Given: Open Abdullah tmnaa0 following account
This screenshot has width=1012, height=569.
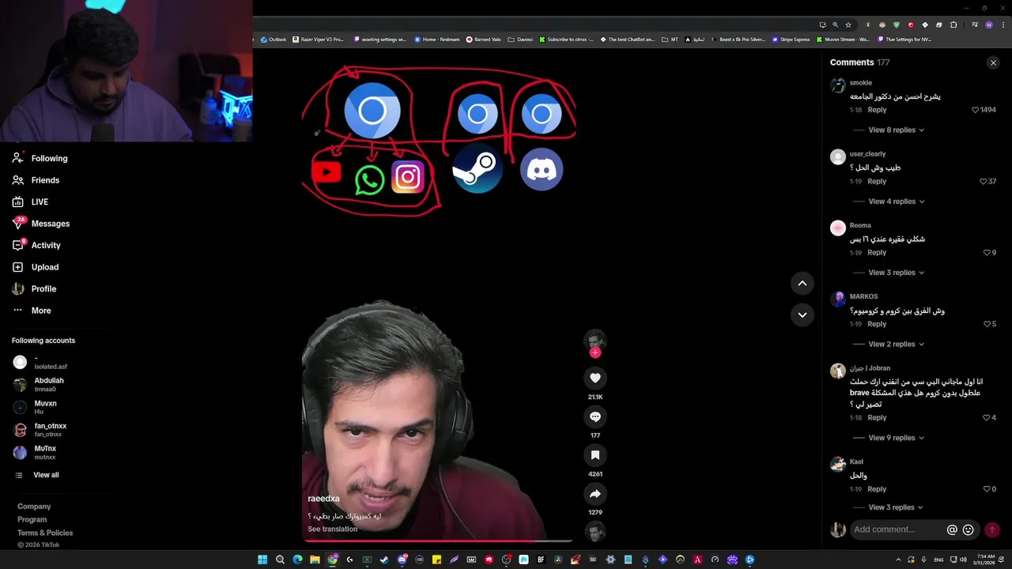Looking at the screenshot, I should click(40, 384).
